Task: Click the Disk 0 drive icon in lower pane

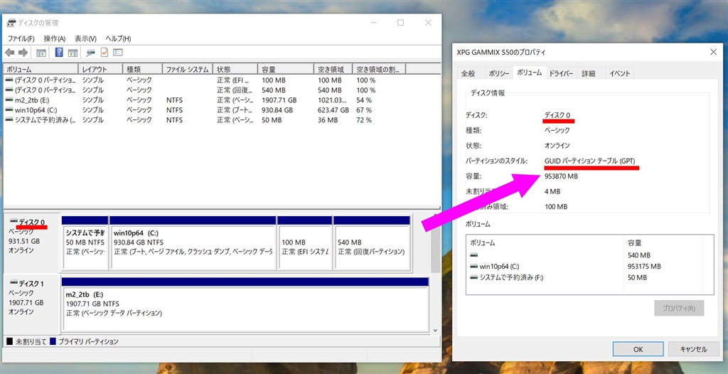Action: (13, 222)
